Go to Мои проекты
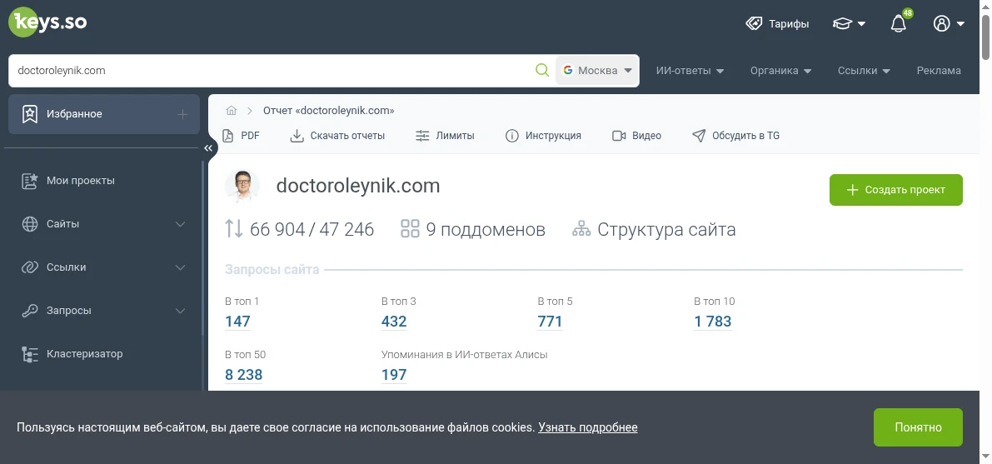 coord(80,181)
